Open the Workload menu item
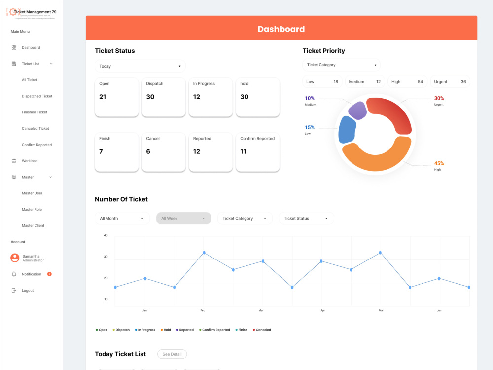This screenshot has height=370, width=493. click(x=30, y=161)
